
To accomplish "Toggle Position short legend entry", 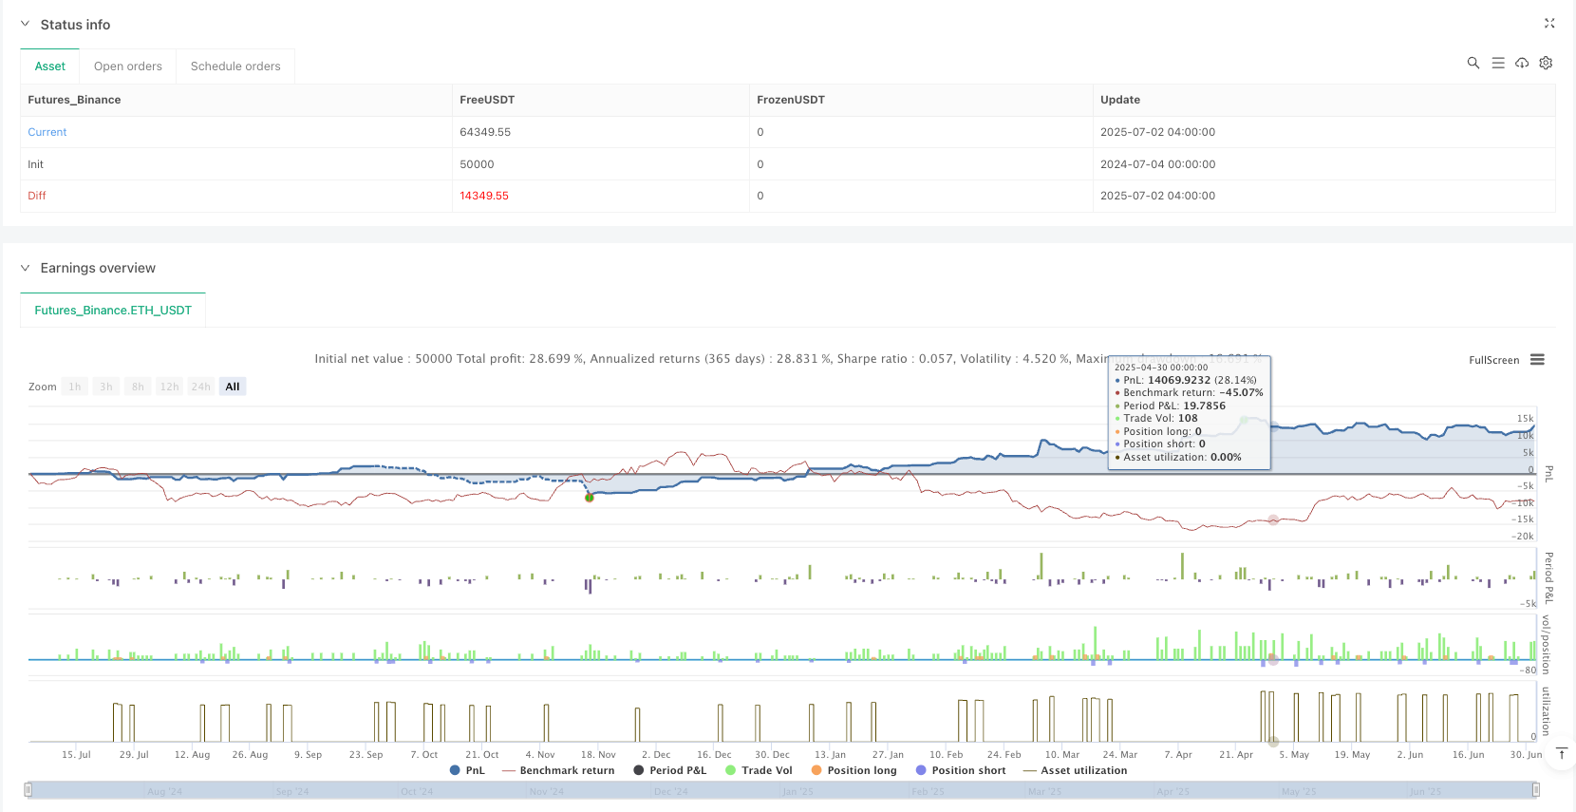I will pos(960,770).
